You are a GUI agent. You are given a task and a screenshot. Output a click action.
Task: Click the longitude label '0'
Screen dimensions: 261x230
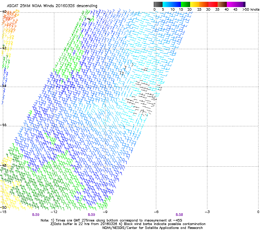258,212
